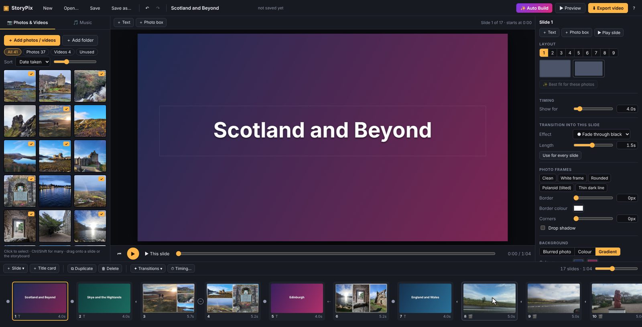Open the transition Effect dropdown
642x327 pixels.
click(x=601, y=134)
